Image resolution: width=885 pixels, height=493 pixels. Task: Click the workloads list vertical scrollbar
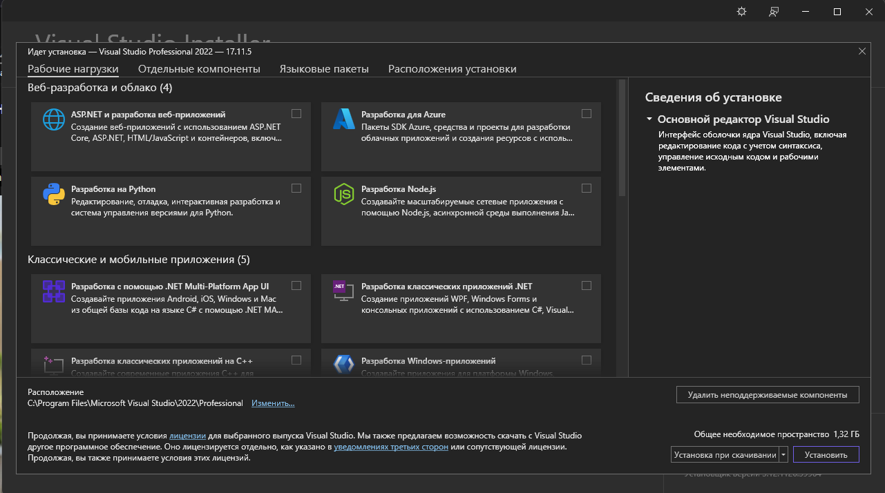coord(622,138)
